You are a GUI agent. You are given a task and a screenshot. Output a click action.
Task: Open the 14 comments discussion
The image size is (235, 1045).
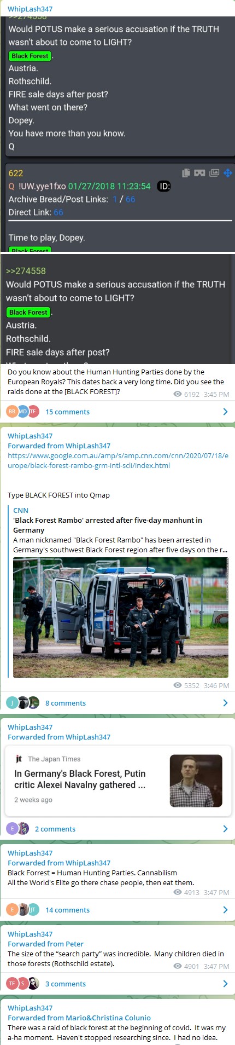(68, 910)
